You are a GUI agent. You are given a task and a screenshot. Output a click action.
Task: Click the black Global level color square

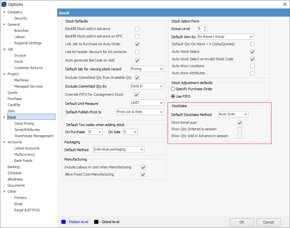tap(96, 222)
